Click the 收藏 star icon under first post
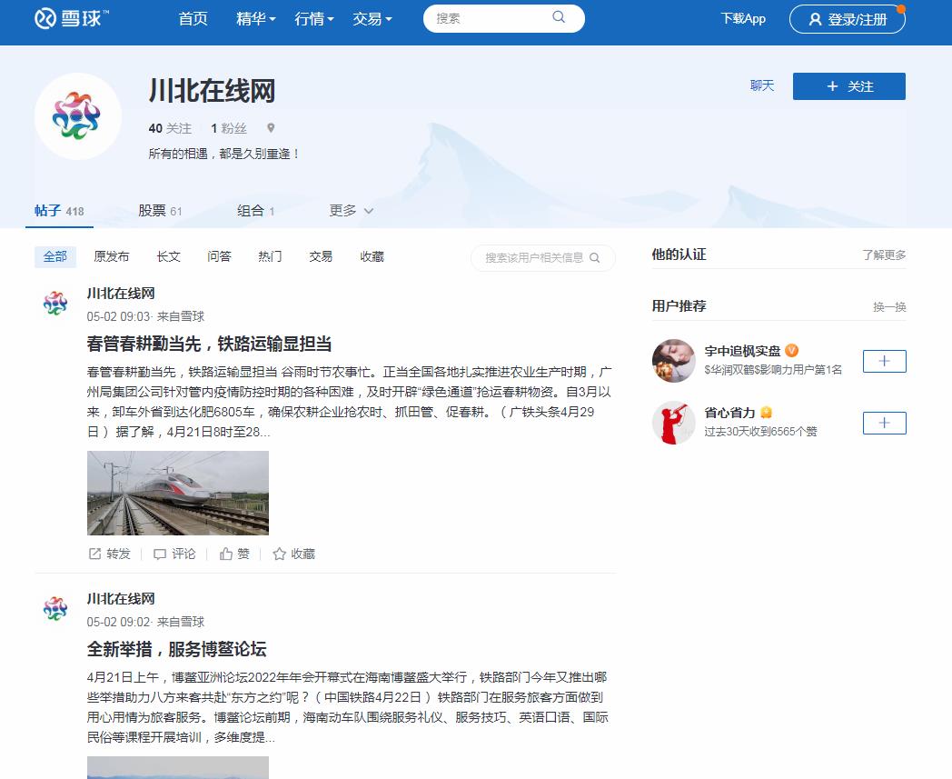952x779 pixels. [x=279, y=554]
